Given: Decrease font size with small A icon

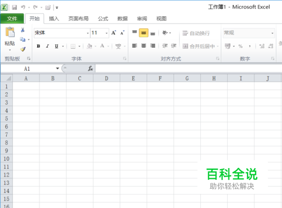Looking at the screenshot, I should (x=122, y=33).
